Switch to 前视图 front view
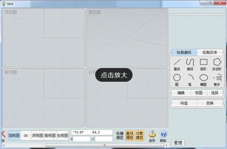Screen dimensions: 227x149 [50, 136]
